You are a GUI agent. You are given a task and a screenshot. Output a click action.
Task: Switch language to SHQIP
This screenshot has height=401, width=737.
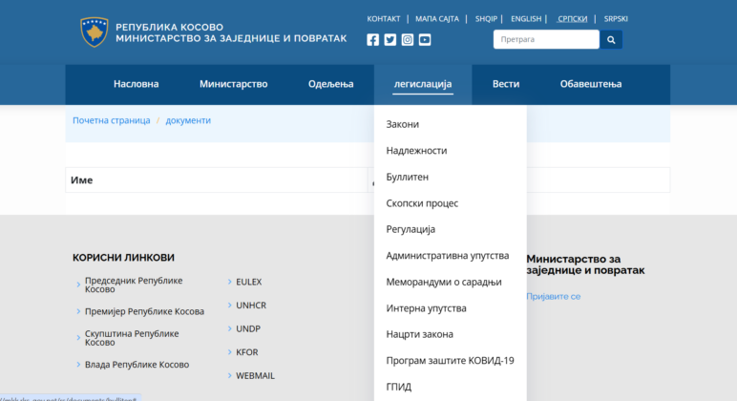point(486,19)
